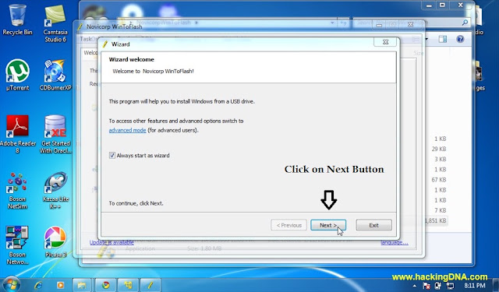
Task: Click the Welcome tab in WinToFlash window
Action: click(x=90, y=52)
